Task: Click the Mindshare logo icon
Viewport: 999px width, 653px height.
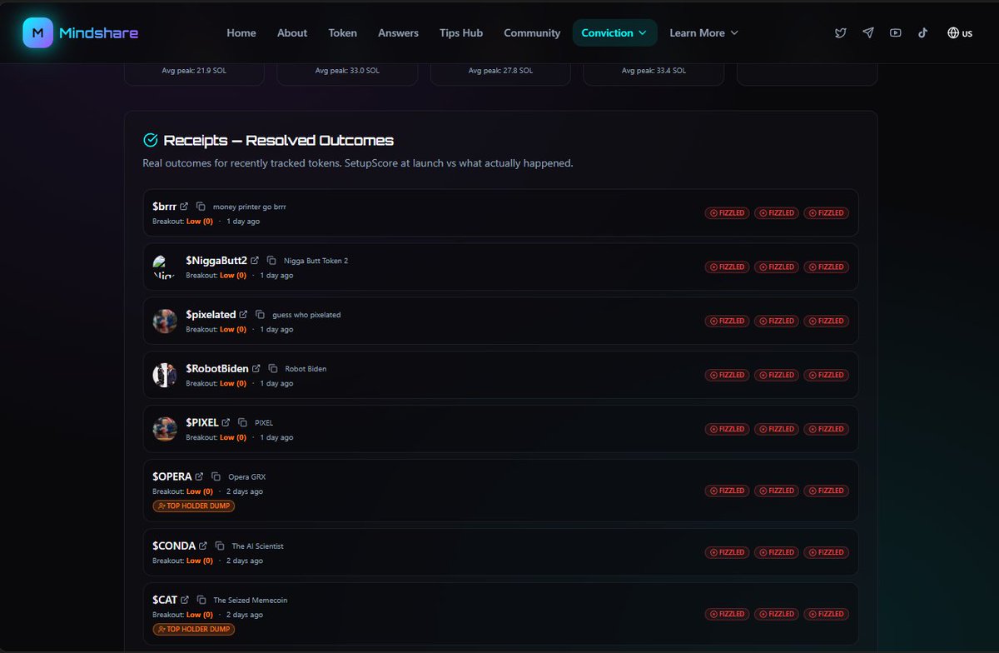Action: click(x=37, y=33)
